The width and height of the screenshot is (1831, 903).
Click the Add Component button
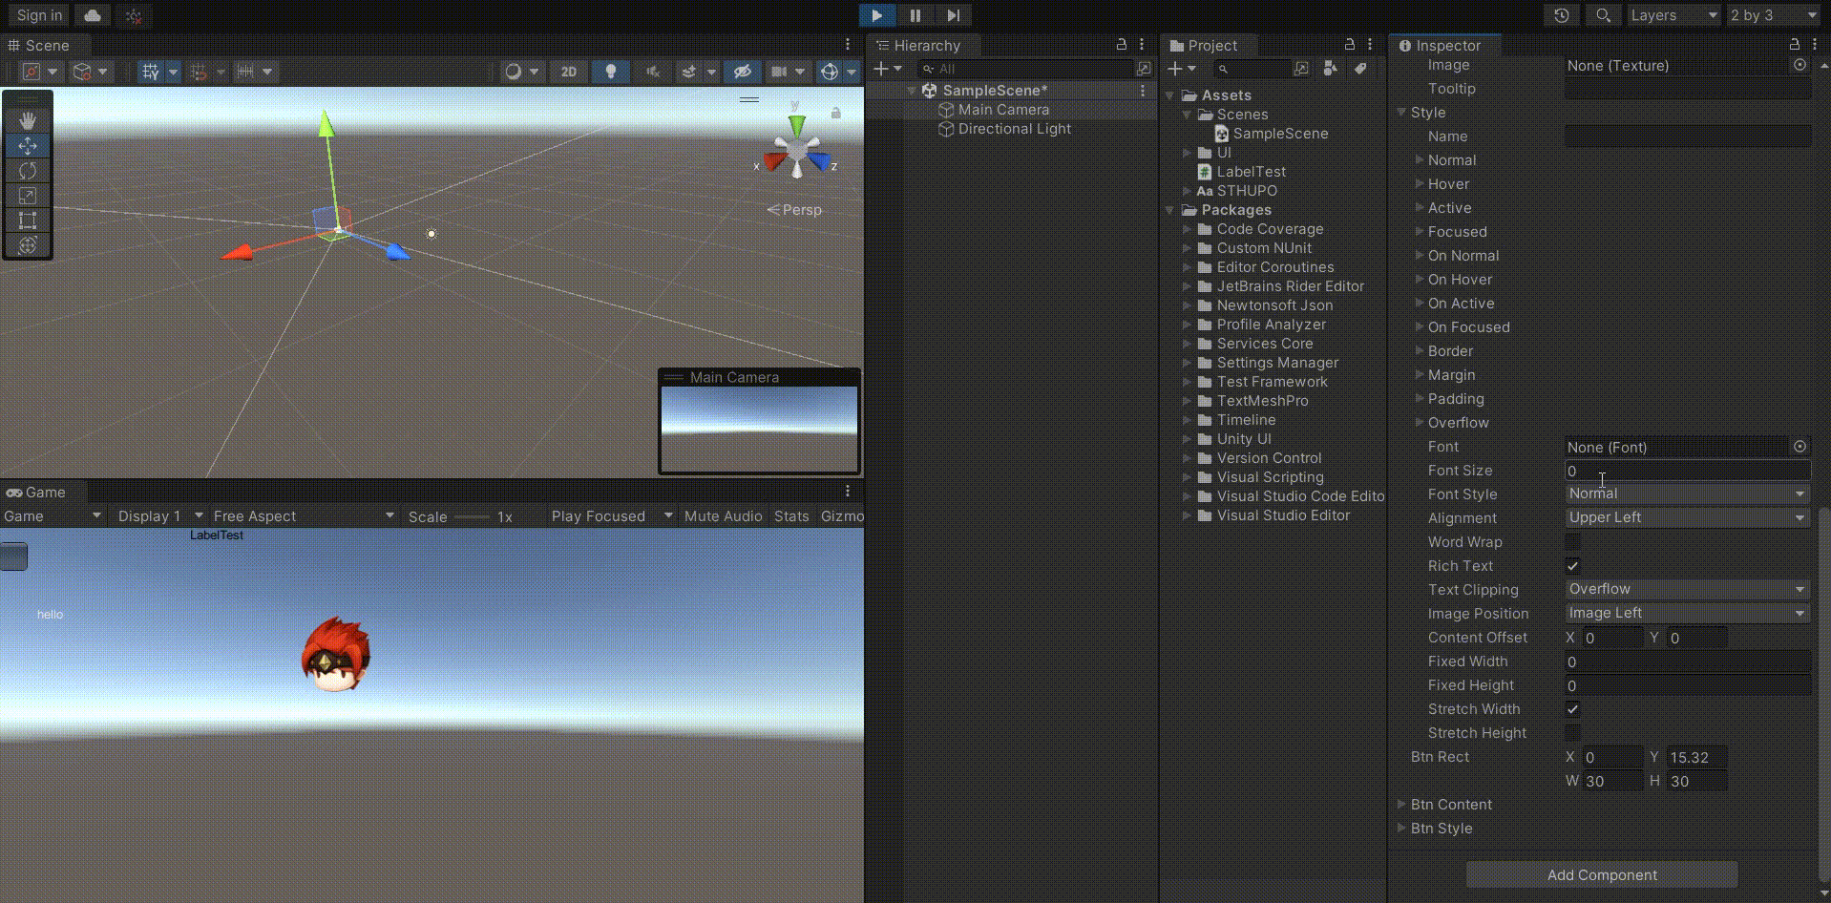point(1602,874)
